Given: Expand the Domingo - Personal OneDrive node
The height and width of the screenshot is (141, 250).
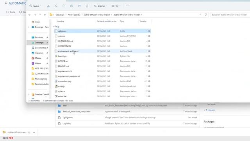Looking at the screenshot, I should (29, 27).
